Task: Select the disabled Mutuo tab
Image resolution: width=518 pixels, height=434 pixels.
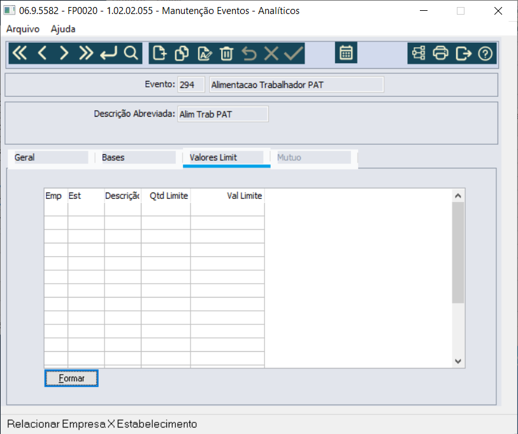Action: 314,157
